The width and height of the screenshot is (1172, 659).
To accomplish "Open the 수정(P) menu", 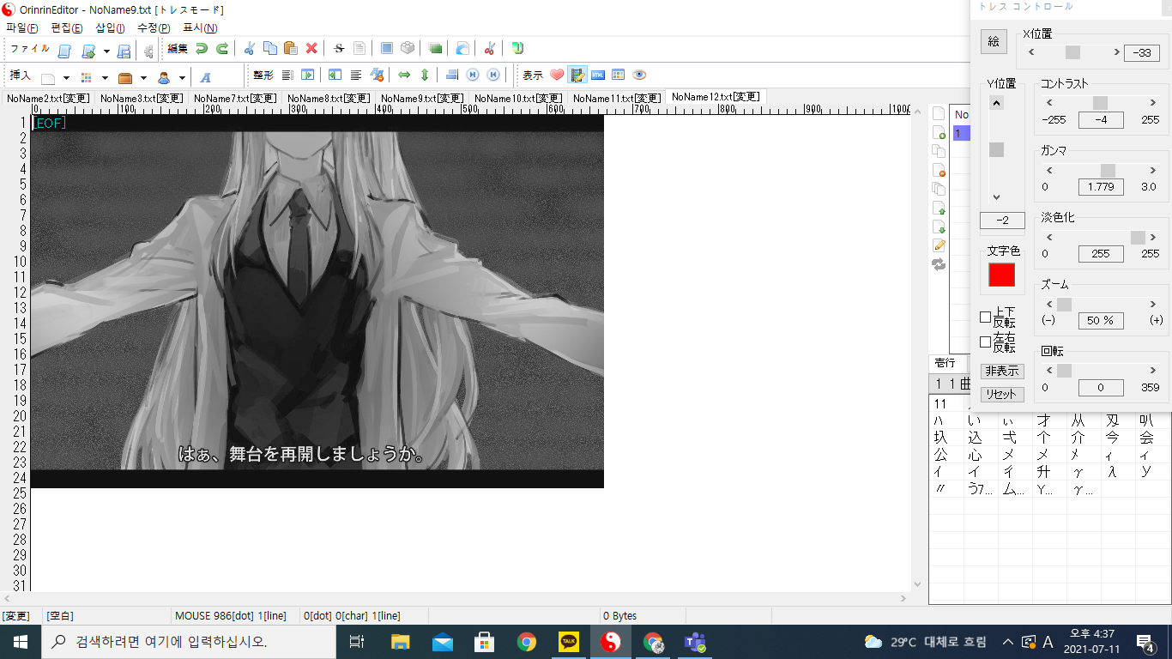I will [154, 28].
